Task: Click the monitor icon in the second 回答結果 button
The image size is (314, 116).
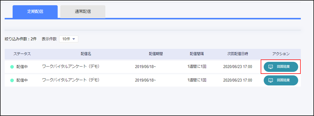Action: coord(271,80)
